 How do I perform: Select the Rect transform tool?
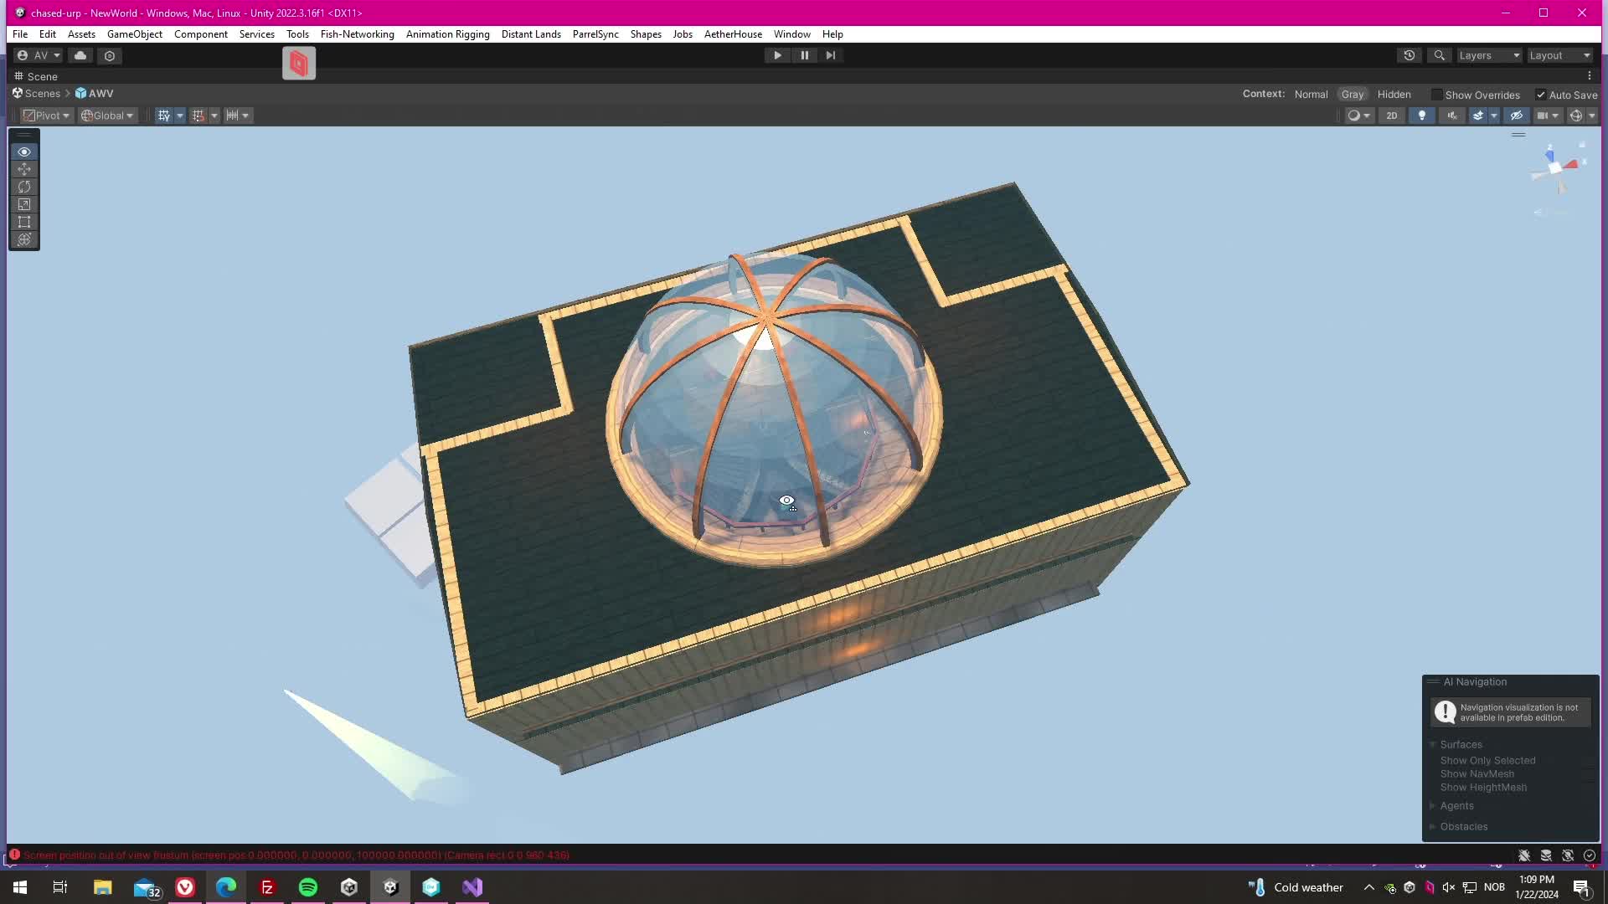(24, 222)
